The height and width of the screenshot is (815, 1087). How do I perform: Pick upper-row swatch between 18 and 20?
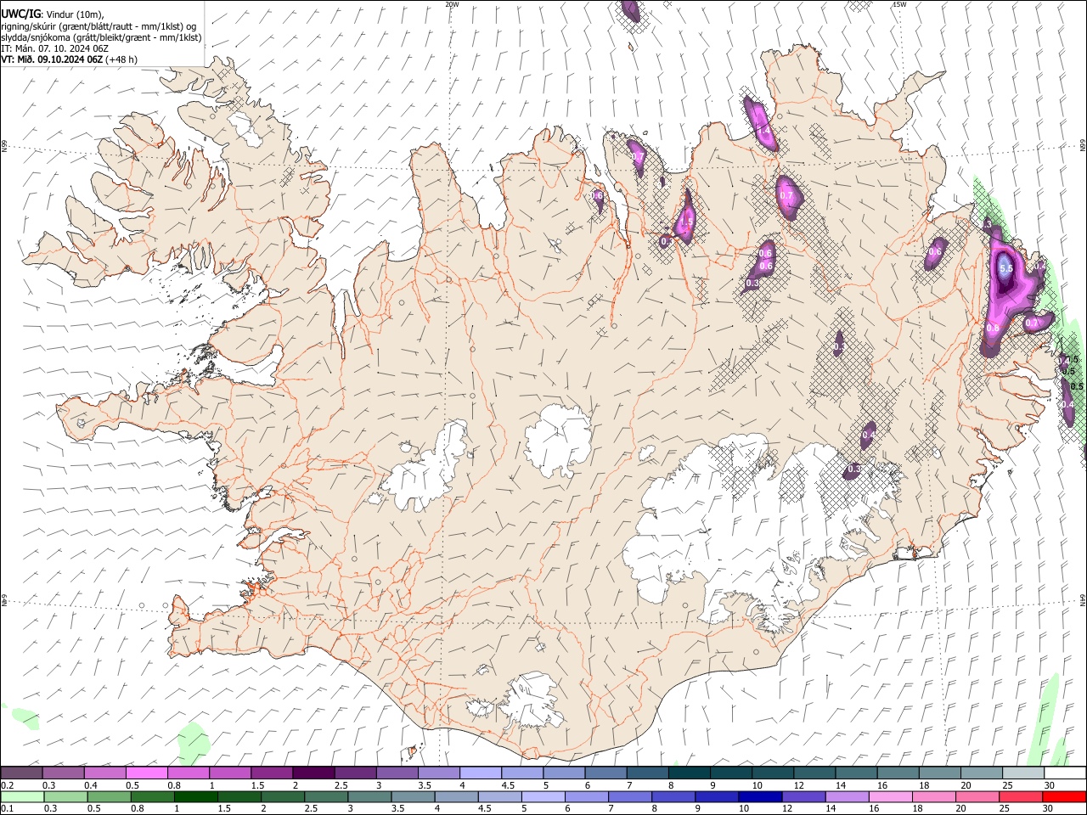(940, 773)
